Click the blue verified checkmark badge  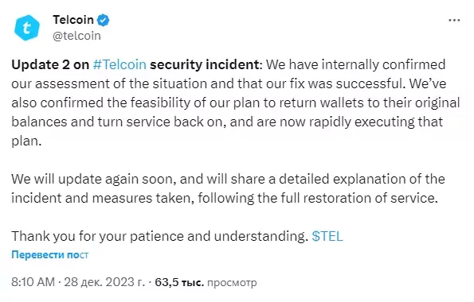coord(103,20)
